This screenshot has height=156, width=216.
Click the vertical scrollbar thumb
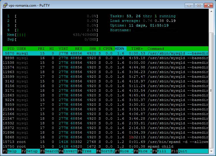point(211,91)
